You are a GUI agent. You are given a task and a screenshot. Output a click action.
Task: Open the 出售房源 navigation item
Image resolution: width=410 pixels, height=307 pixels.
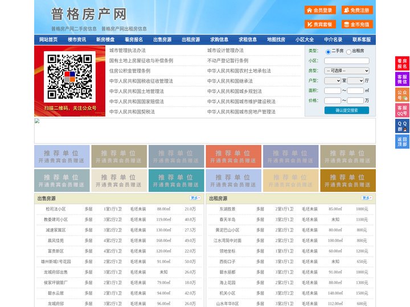162,40
